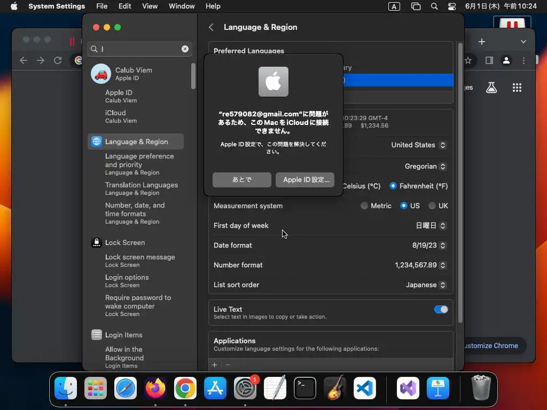This screenshot has height=410, width=547.
Task: Open the Edit menu
Action: [x=124, y=6]
